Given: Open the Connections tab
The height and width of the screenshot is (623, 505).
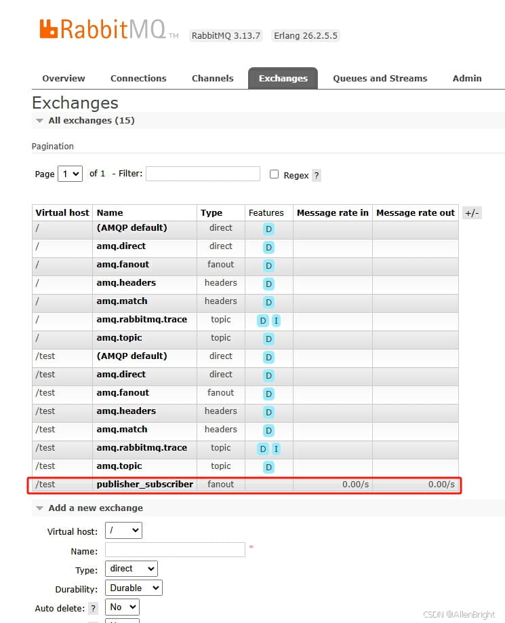Looking at the screenshot, I should [138, 78].
